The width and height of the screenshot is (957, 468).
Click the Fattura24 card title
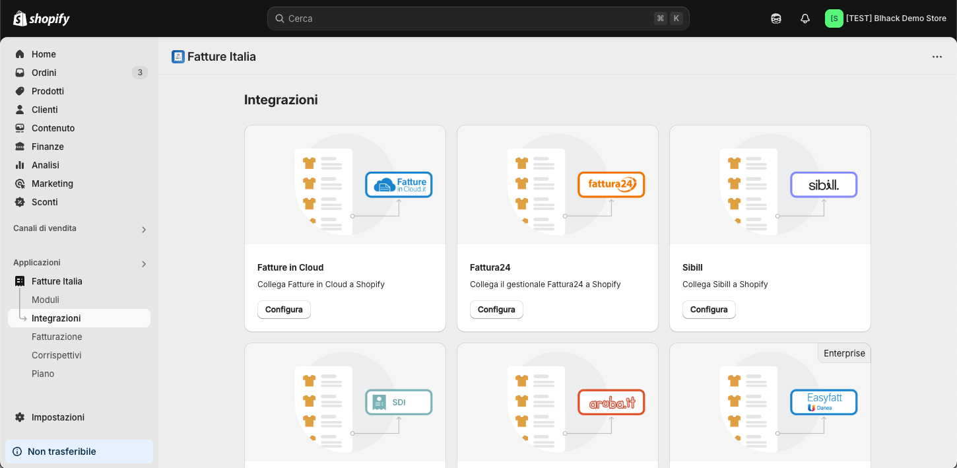(490, 267)
